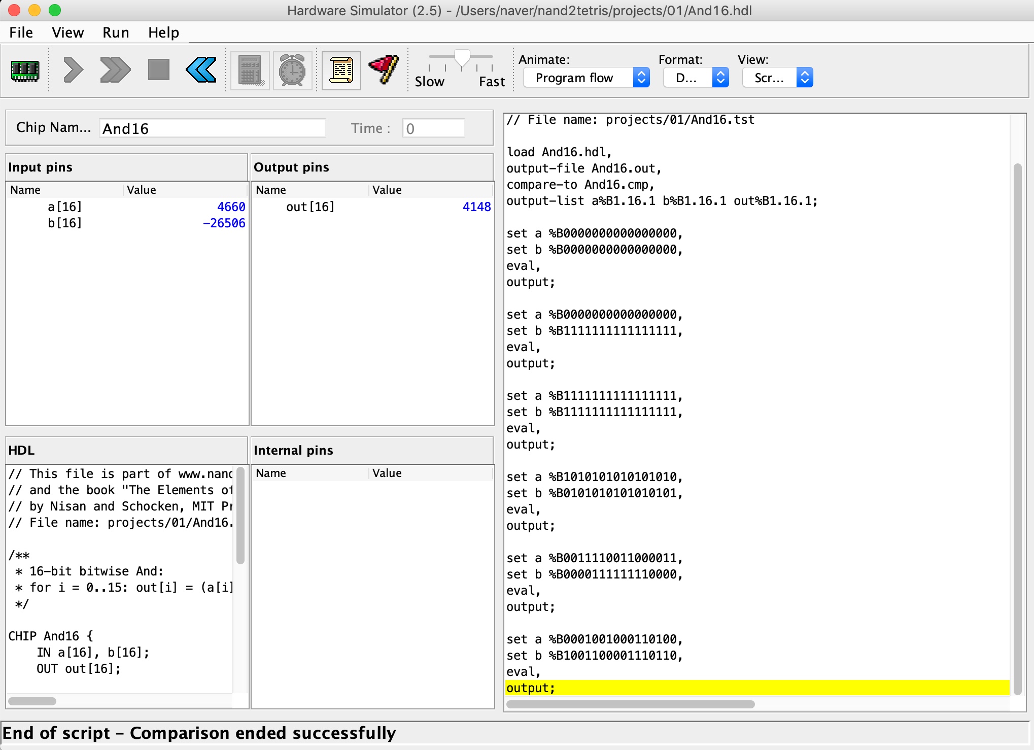Open the Format dropdown
Image resolution: width=1034 pixels, height=750 pixels.
pos(696,78)
